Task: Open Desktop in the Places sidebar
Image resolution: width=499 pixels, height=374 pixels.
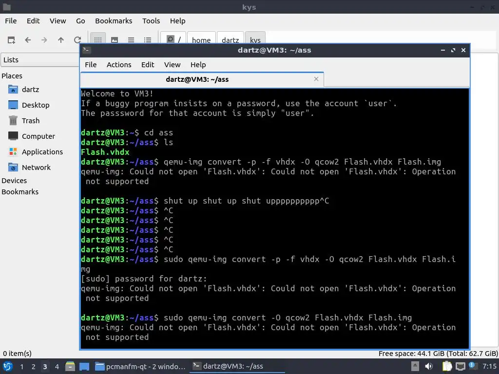Action: coord(35,105)
